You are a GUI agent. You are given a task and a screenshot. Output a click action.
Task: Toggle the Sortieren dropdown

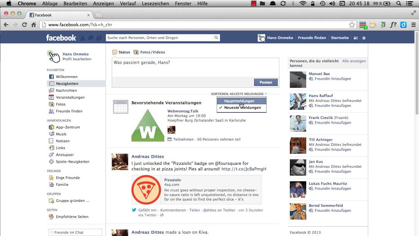pos(239,94)
